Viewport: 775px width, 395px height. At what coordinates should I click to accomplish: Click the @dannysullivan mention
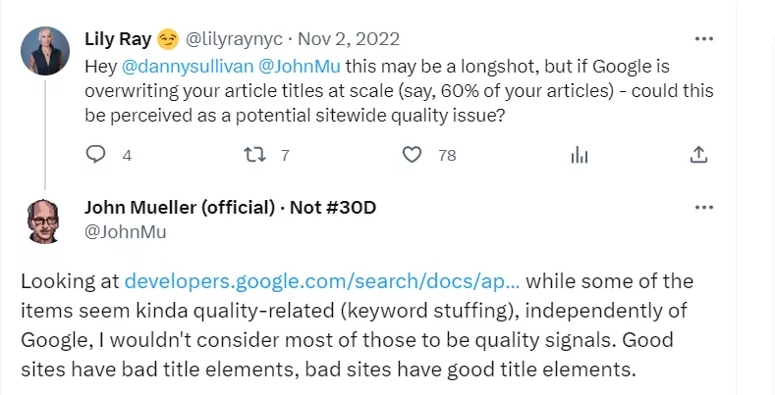tap(187, 66)
